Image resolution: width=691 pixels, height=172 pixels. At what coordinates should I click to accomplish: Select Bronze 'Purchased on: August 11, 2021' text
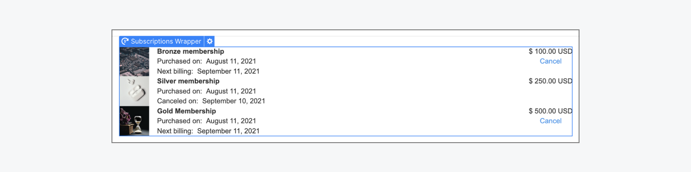pyautogui.click(x=206, y=61)
